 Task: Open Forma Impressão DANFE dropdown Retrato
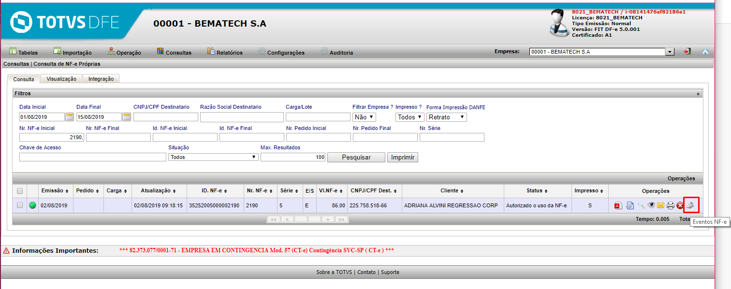[x=446, y=117]
